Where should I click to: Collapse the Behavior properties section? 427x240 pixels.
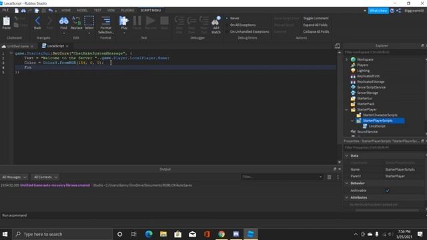(347, 183)
